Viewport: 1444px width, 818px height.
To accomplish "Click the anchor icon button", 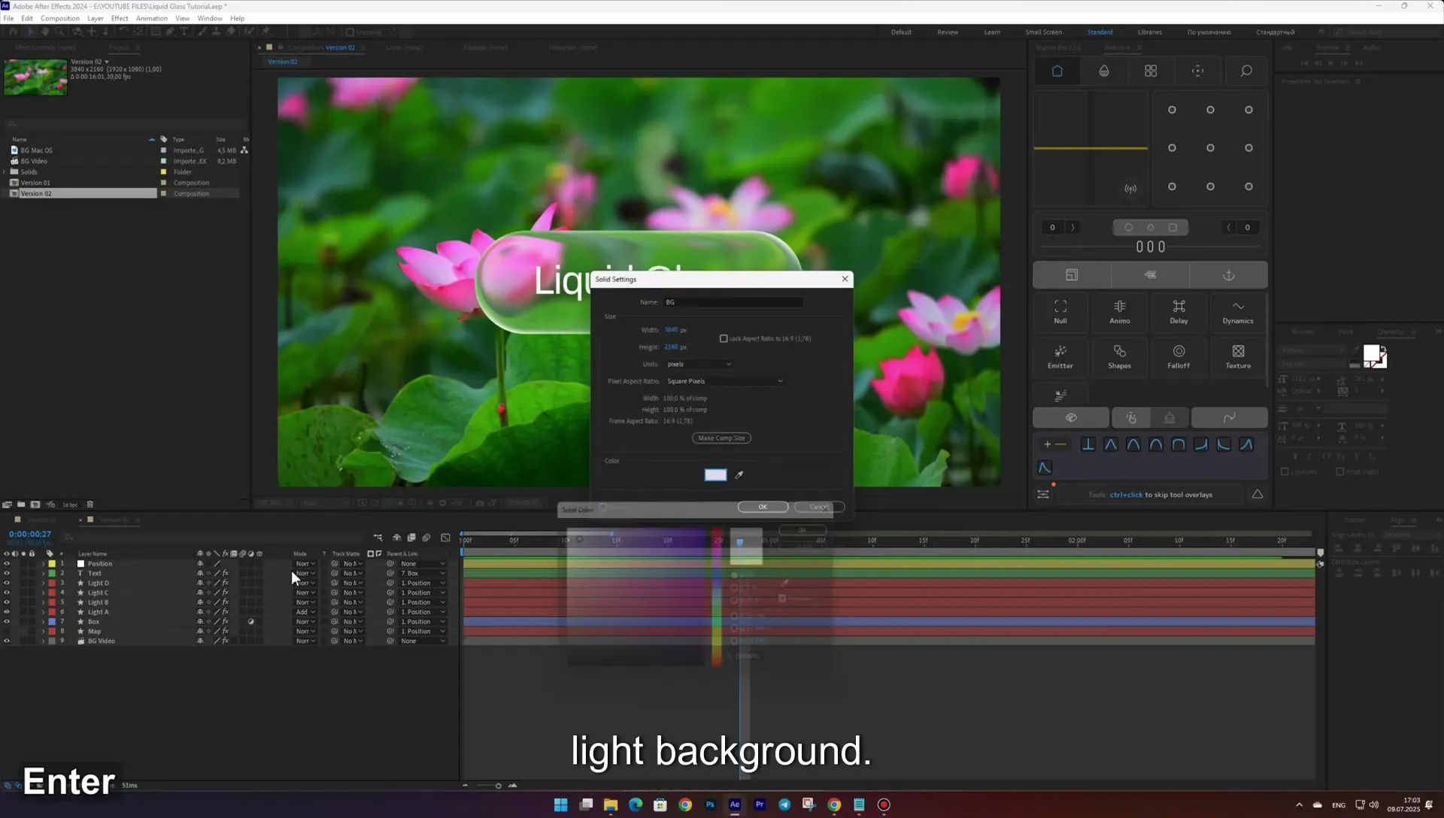I will pos(1229,275).
